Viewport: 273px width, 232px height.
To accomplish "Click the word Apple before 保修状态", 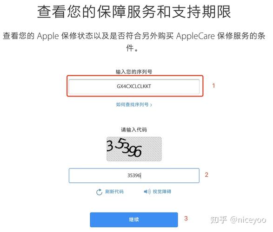I will click(48, 36).
